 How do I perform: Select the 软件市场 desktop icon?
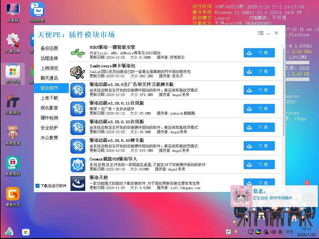click(13, 74)
